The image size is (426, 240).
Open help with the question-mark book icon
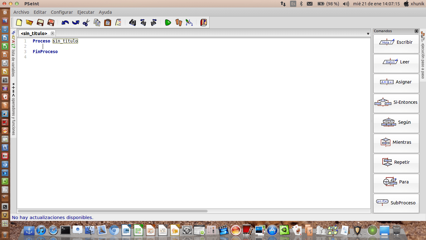pyautogui.click(x=203, y=22)
